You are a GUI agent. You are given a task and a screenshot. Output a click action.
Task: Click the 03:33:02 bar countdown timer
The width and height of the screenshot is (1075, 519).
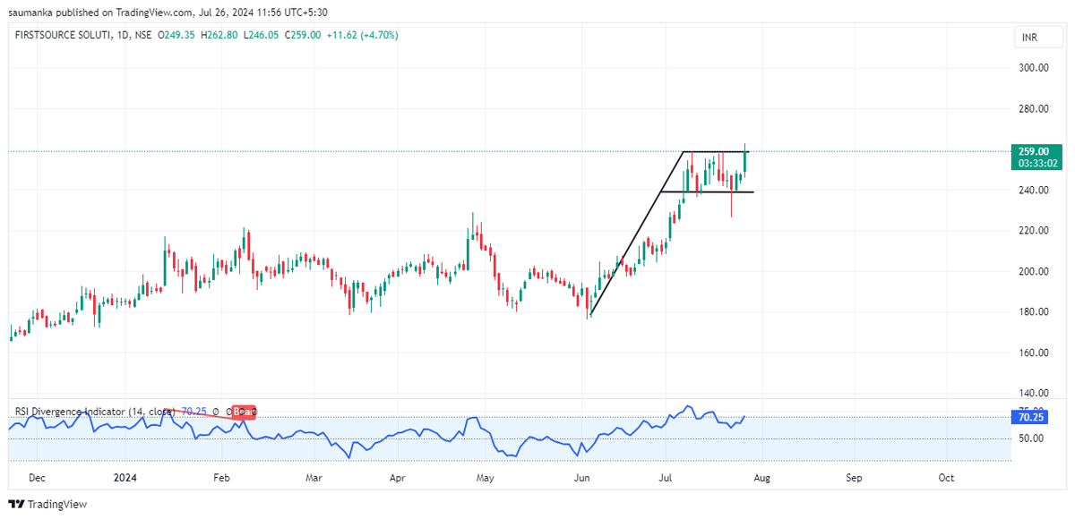1038,163
